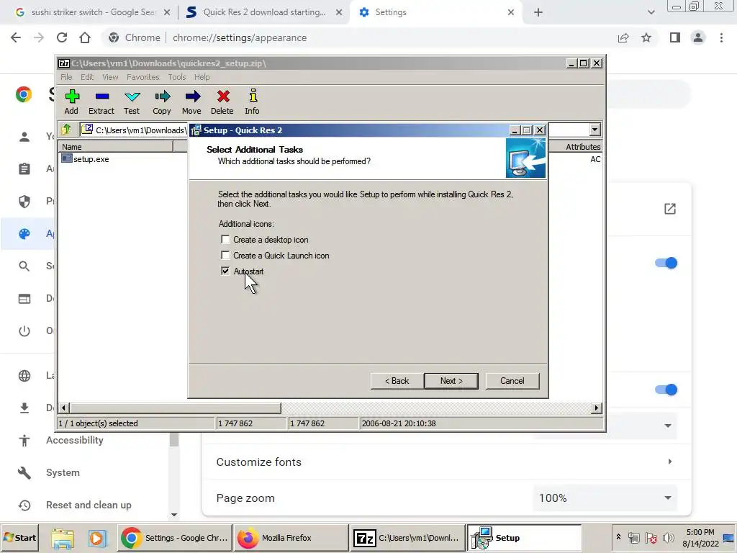The width and height of the screenshot is (737, 553).
Task: Click the 7-Zip Info toolbar icon
Action: pos(253,102)
